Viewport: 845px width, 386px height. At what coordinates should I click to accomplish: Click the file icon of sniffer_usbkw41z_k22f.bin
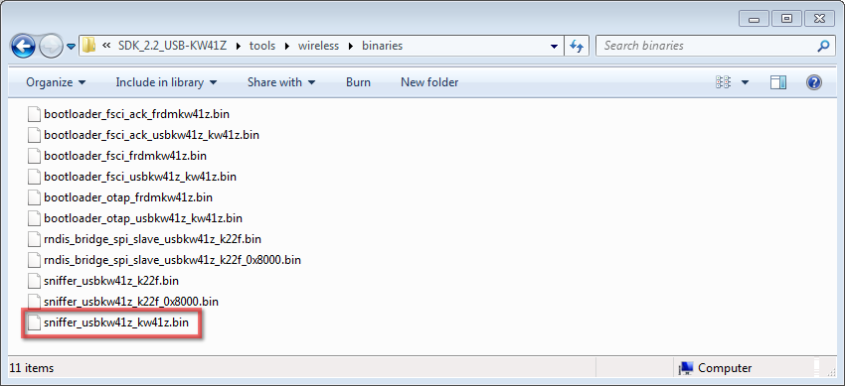35,281
